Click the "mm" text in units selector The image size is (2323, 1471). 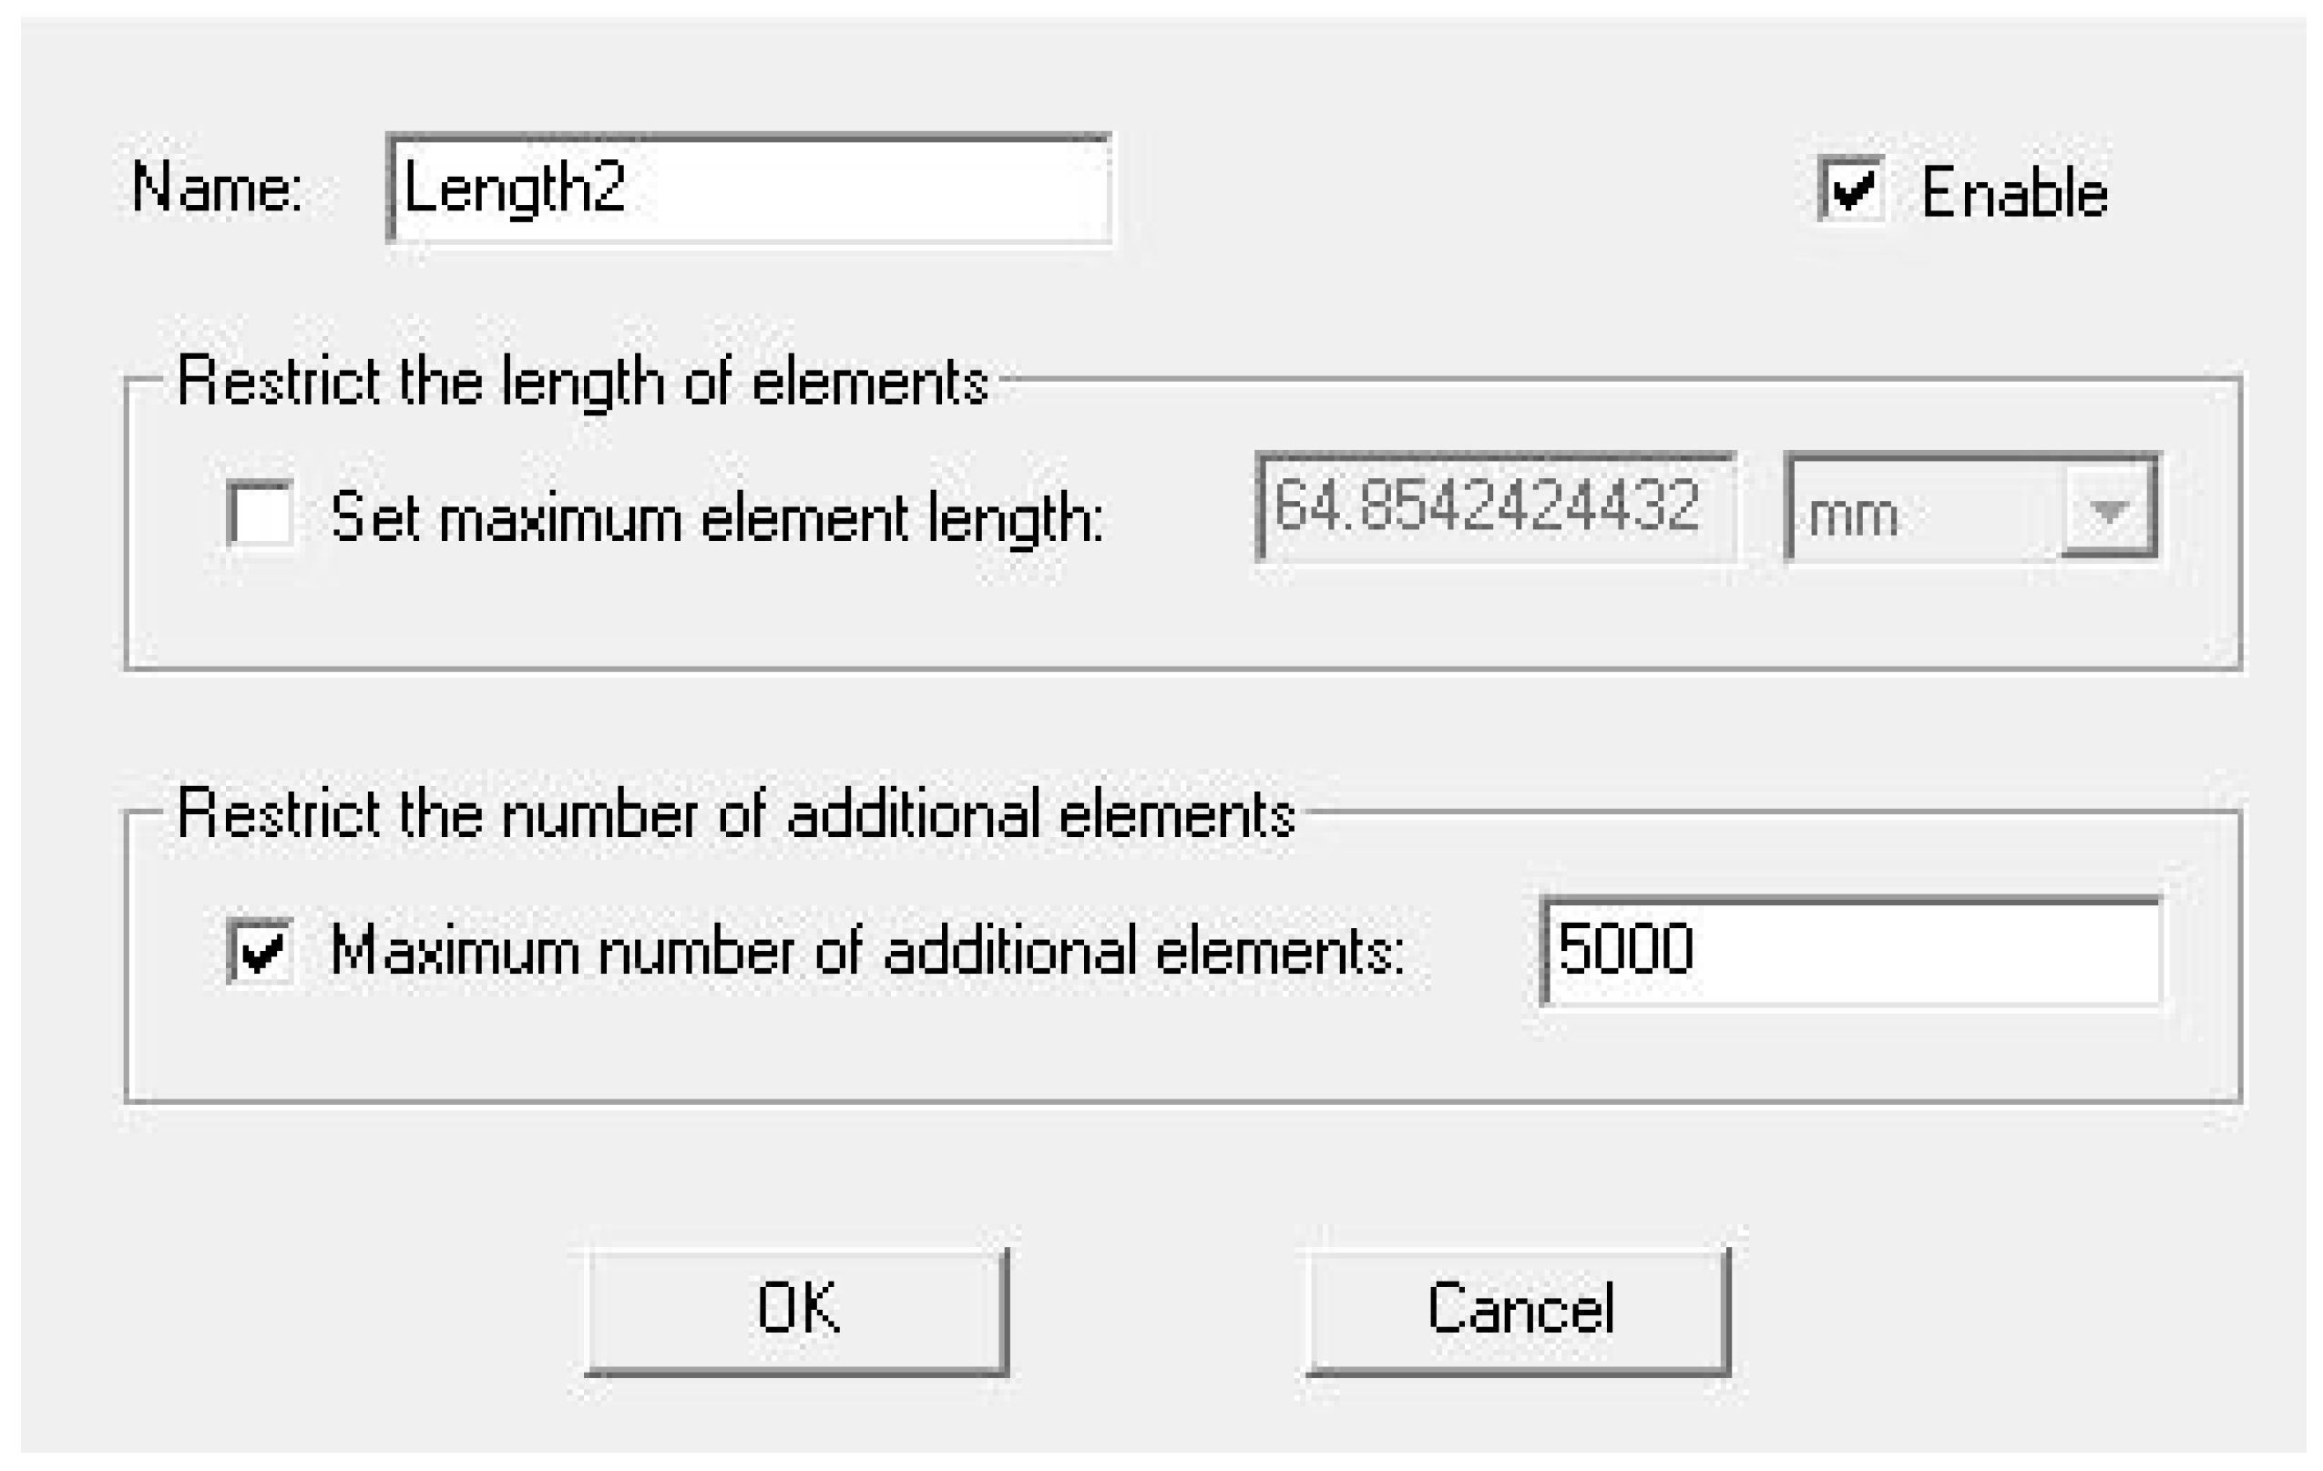click(x=1853, y=514)
